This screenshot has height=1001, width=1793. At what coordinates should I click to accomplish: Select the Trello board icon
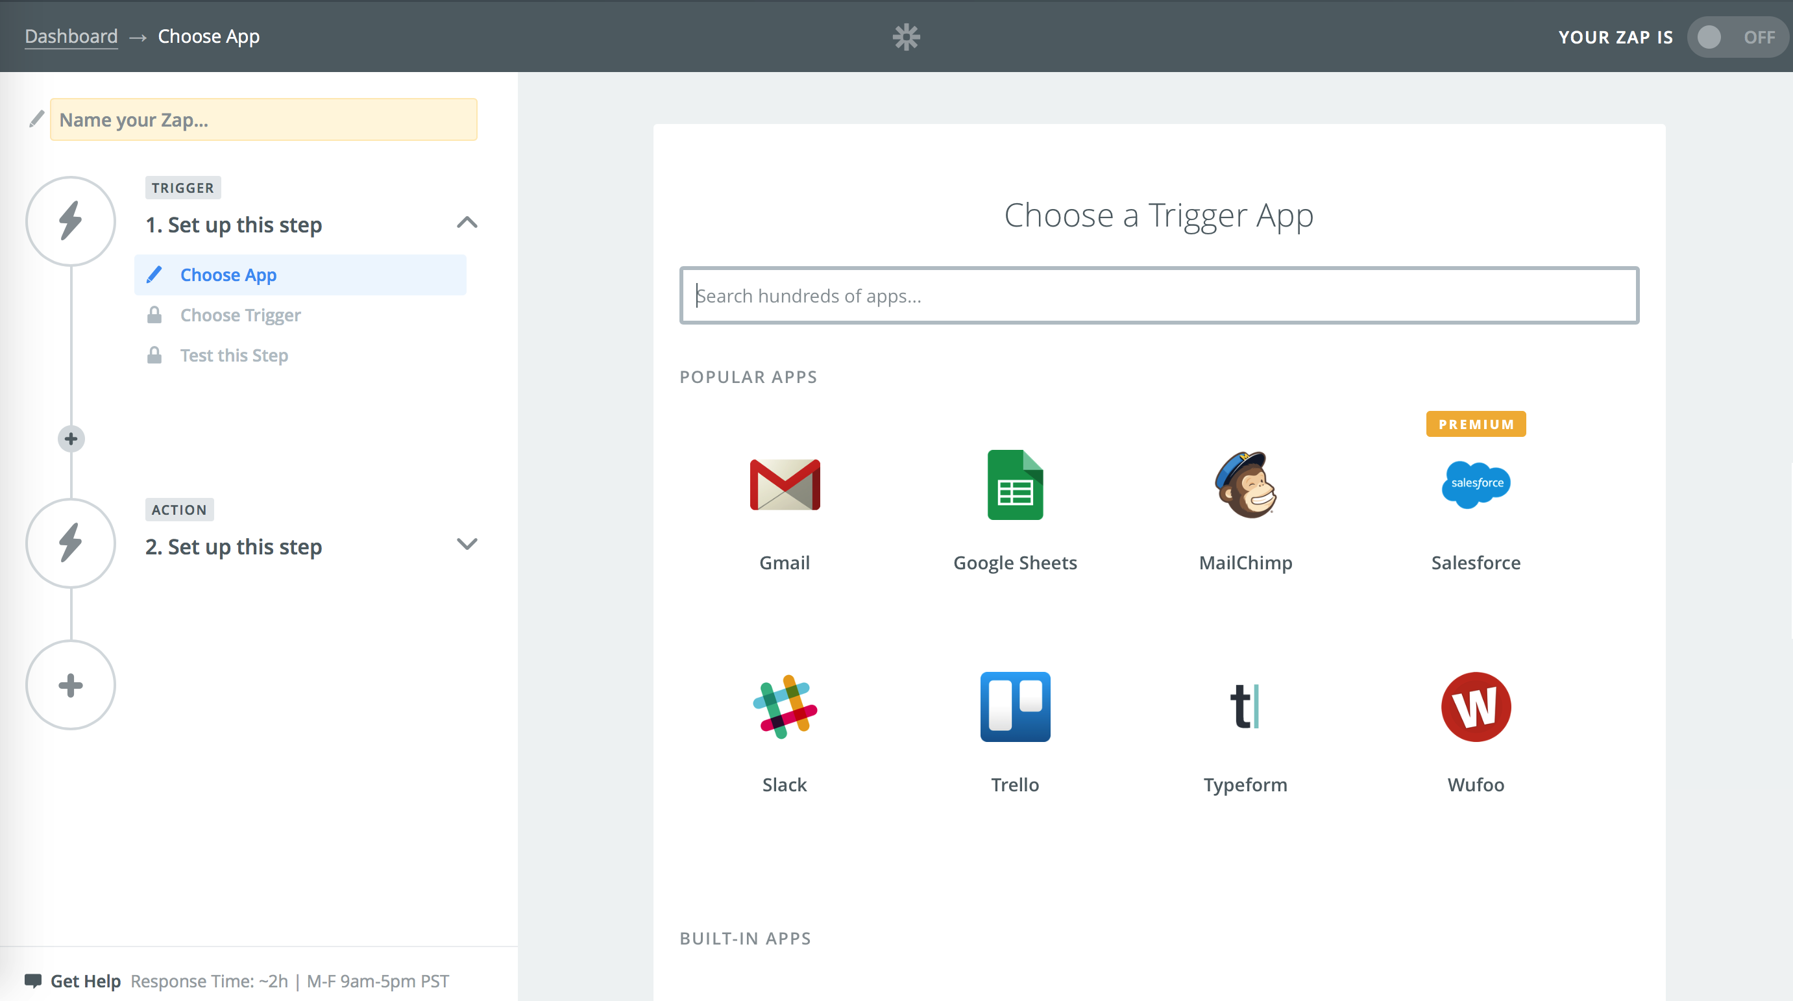click(1015, 706)
